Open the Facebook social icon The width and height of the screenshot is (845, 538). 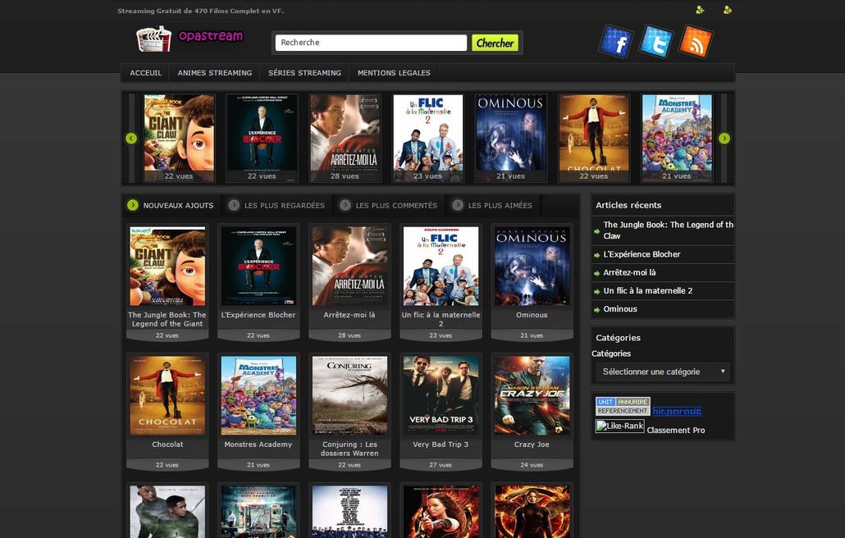point(616,42)
